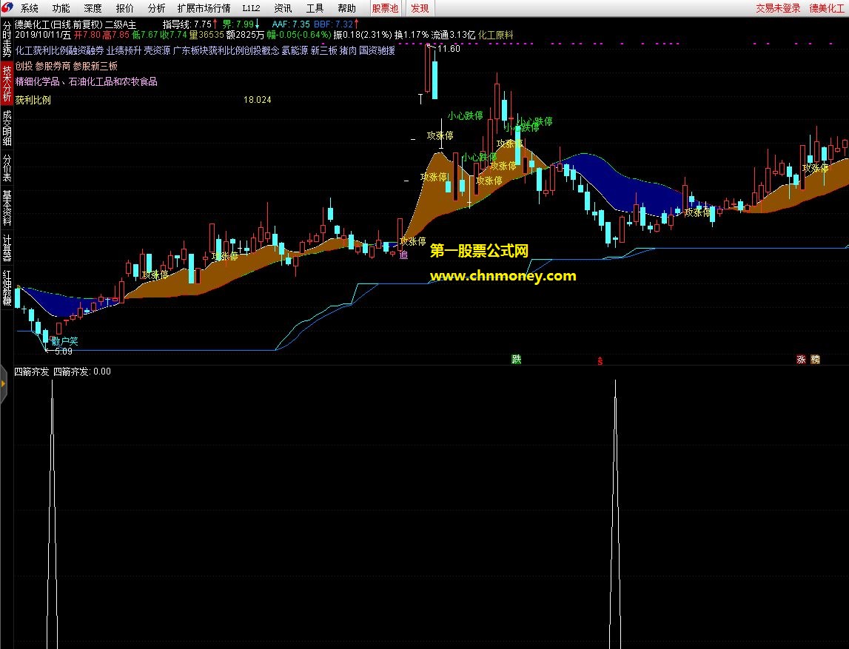Click the 指导线: 7.75 indicator value
The image size is (849, 649).
pos(190,24)
